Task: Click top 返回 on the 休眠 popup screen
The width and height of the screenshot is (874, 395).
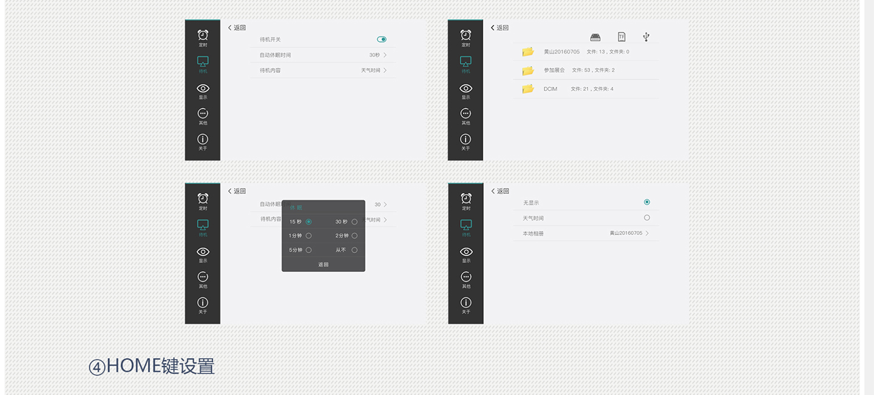Action: [x=237, y=191]
